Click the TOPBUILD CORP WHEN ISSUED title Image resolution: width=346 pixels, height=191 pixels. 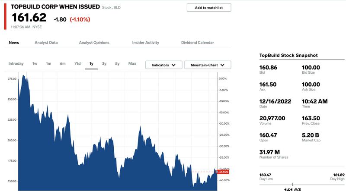(x=55, y=7)
